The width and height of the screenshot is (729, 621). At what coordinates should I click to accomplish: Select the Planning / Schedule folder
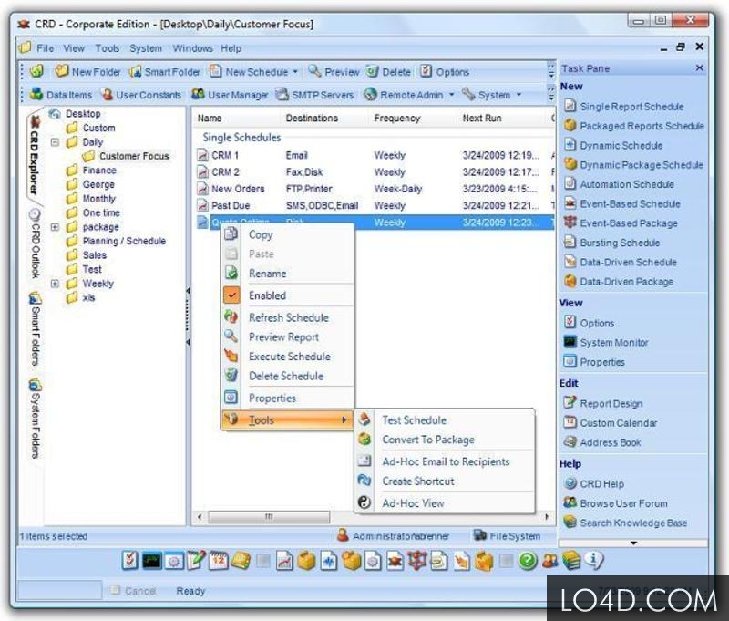click(x=124, y=241)
